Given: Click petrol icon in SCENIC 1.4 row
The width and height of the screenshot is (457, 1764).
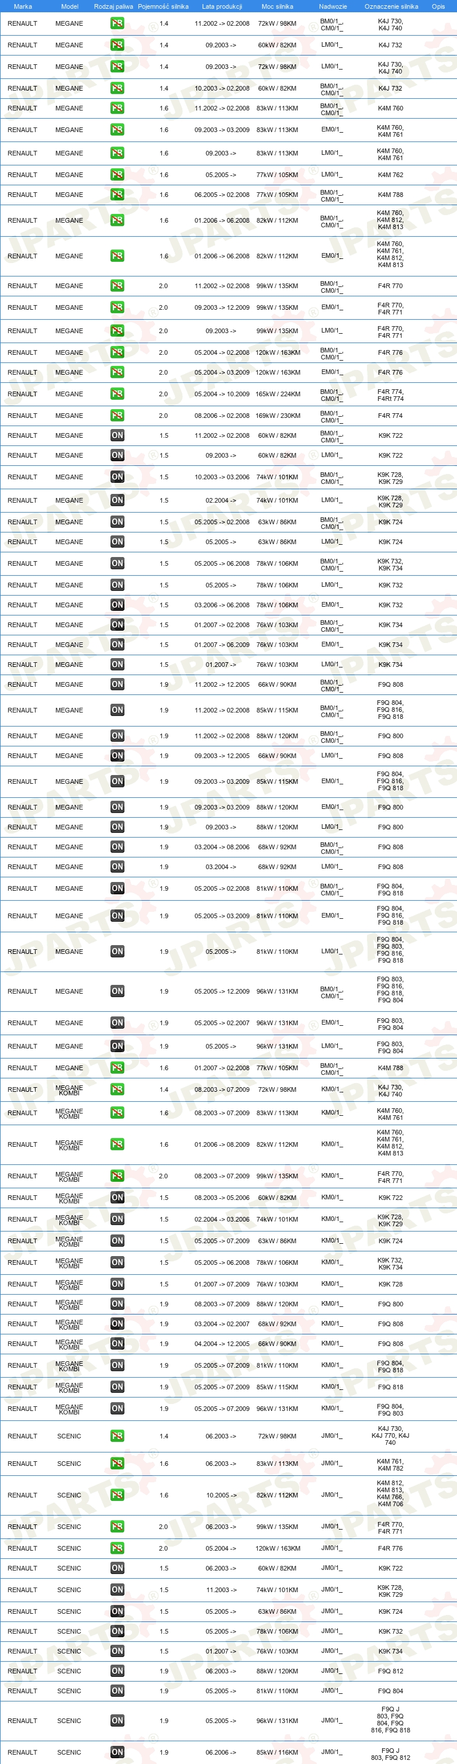Looking at the screenshot, I should pos(117,1436).
